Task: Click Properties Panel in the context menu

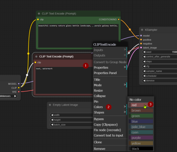Action: pos(105,73)
